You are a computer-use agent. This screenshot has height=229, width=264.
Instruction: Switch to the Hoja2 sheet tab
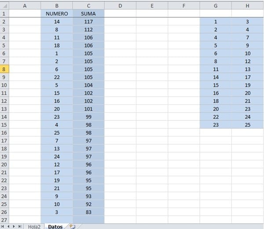click(x=34, y=227)
